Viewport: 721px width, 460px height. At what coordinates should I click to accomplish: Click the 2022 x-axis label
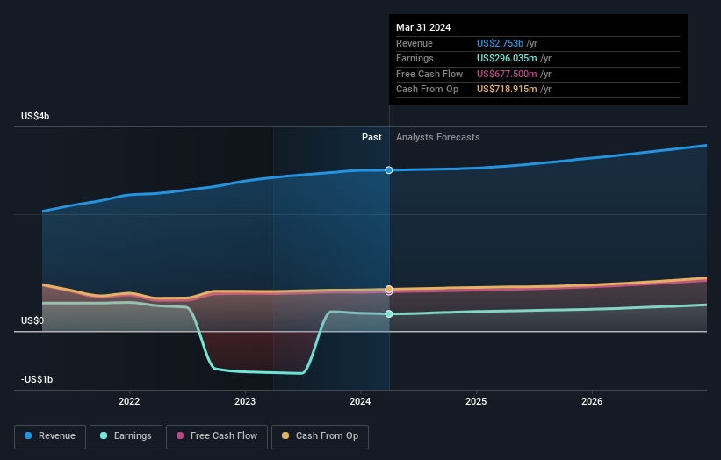coord(129,401)
